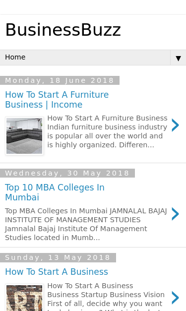Click the chevron arrow beside business startup post
Image resolution: width=186 pixels, height=311 pixels.
click(x=175, y=298)
